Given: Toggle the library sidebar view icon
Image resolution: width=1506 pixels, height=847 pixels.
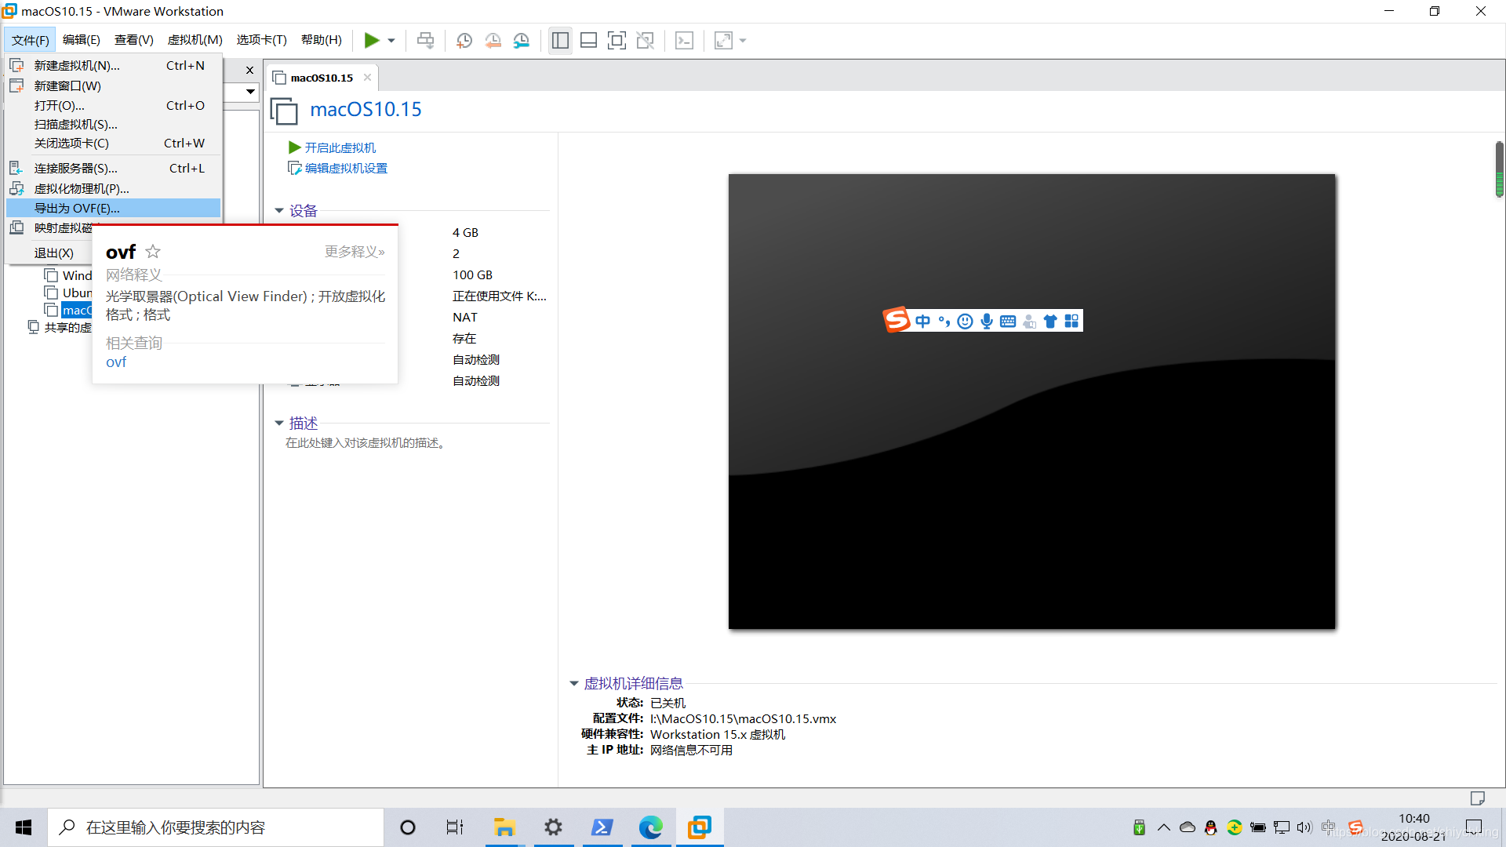Looking at the screenshot, I should click(560, 40).
